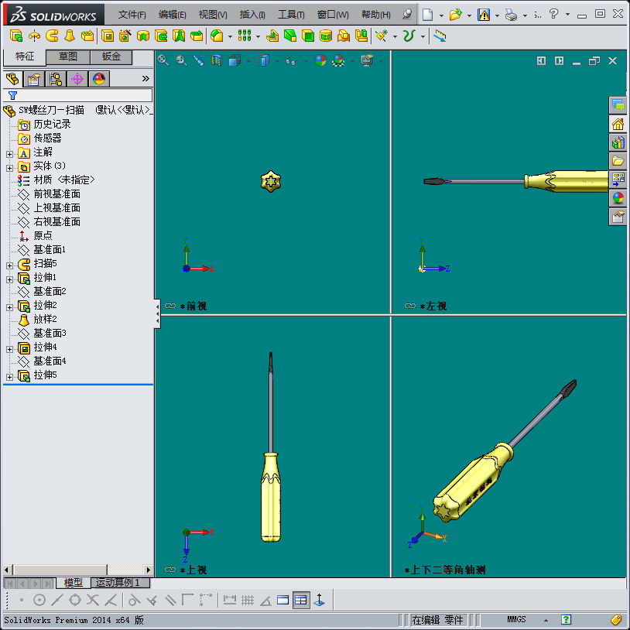Open the 工具(T) menu

[291, 15]
